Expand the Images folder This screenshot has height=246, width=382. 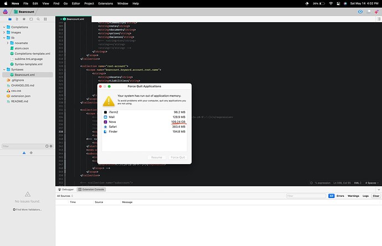4,33
